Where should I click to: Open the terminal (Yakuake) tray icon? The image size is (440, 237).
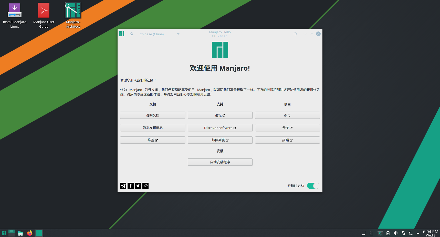[x=380, y=233]
